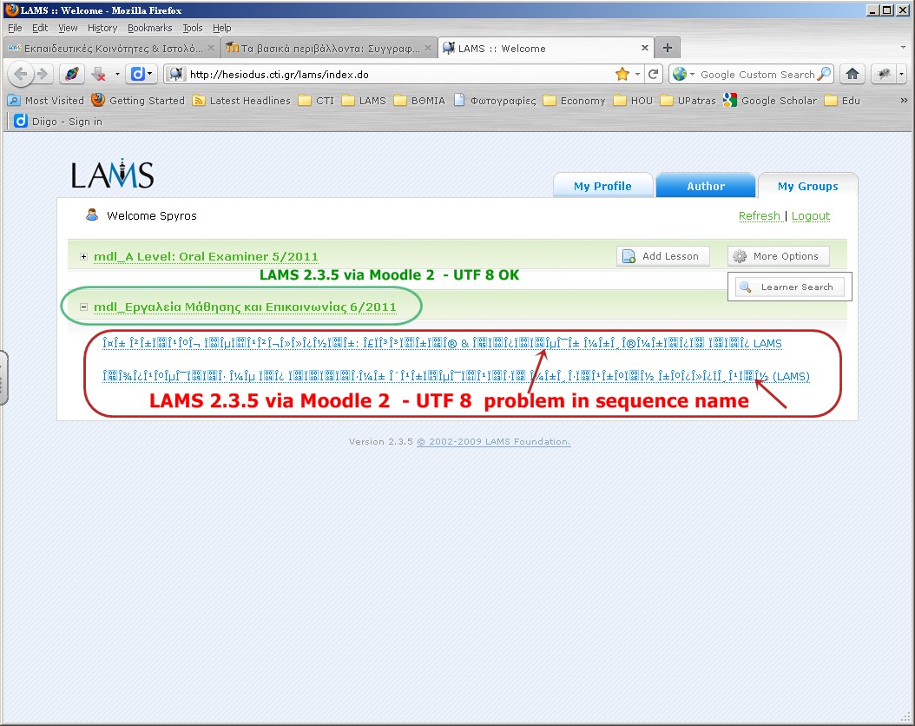The height and width of the screenshot is (726, 915).
Task: Click the Learner Search button
Action: pyautogui.click(x=789, y=287)
